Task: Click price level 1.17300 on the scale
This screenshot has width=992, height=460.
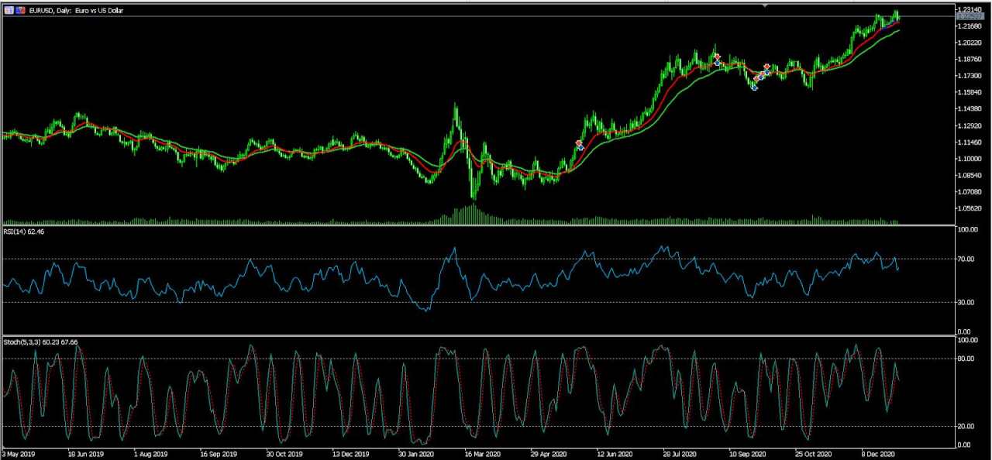Action: [x=969, y=76]
